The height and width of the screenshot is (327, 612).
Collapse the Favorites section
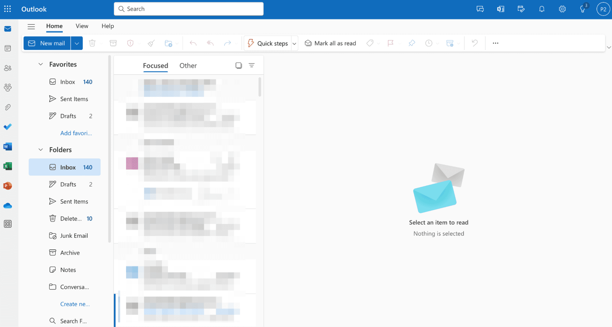tap(40, 64)
